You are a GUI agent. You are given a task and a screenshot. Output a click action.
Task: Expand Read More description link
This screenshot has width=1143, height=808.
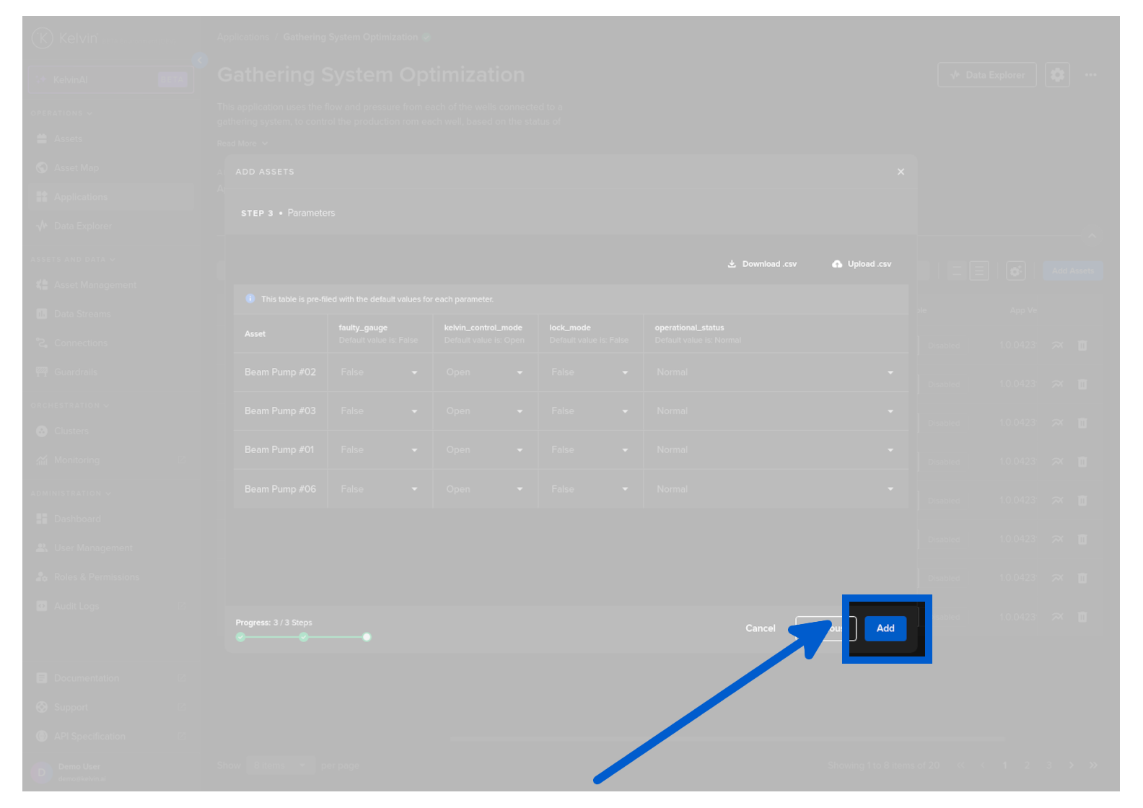coord(242,144)
